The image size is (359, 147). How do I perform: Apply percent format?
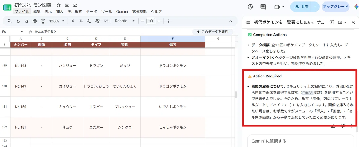click(x=81, y=21)
